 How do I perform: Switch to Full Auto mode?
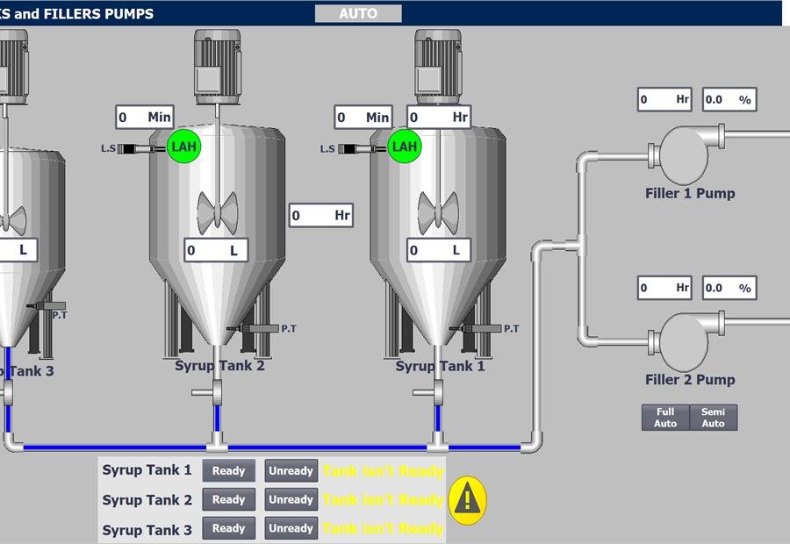[665, 418]
